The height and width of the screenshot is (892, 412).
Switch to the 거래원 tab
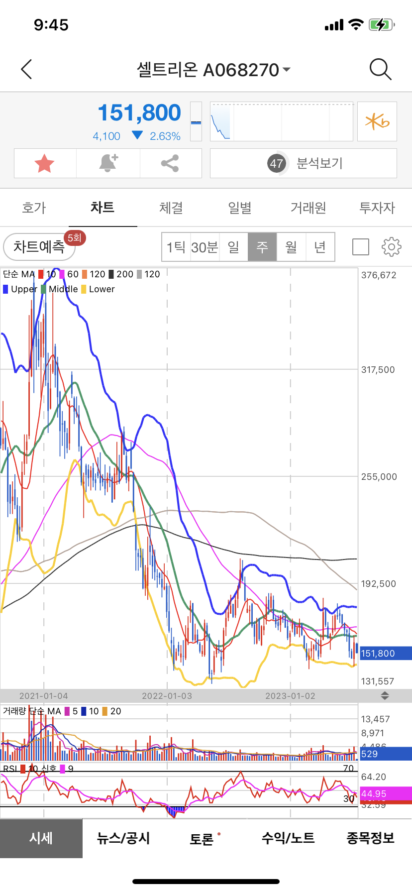309,208
